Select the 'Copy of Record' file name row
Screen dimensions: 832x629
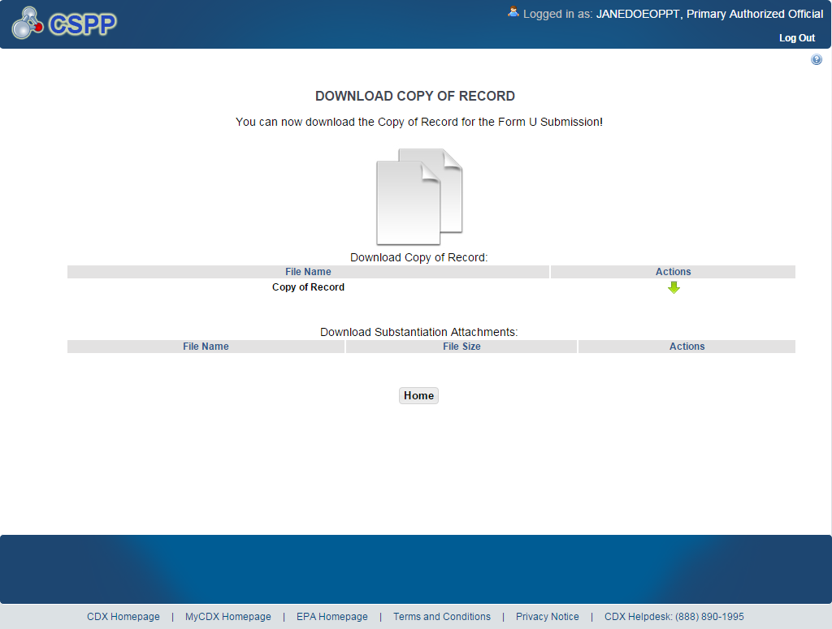[308, 287]
